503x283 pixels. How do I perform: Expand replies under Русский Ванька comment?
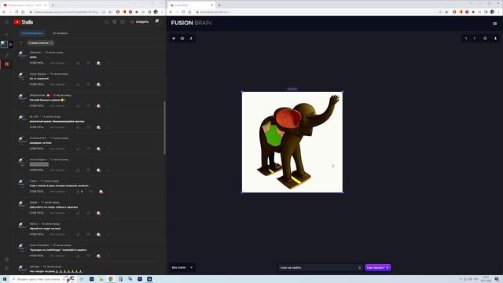click(59, 106)
